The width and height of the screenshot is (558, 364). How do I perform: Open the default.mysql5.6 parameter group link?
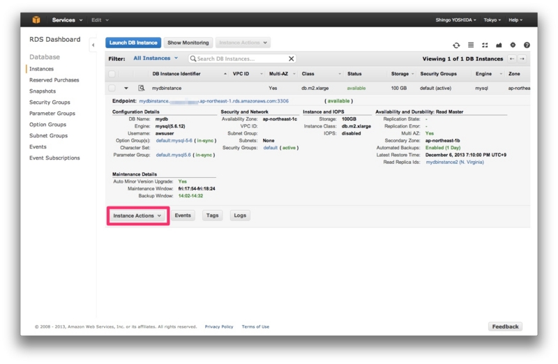tap(173, 155)
